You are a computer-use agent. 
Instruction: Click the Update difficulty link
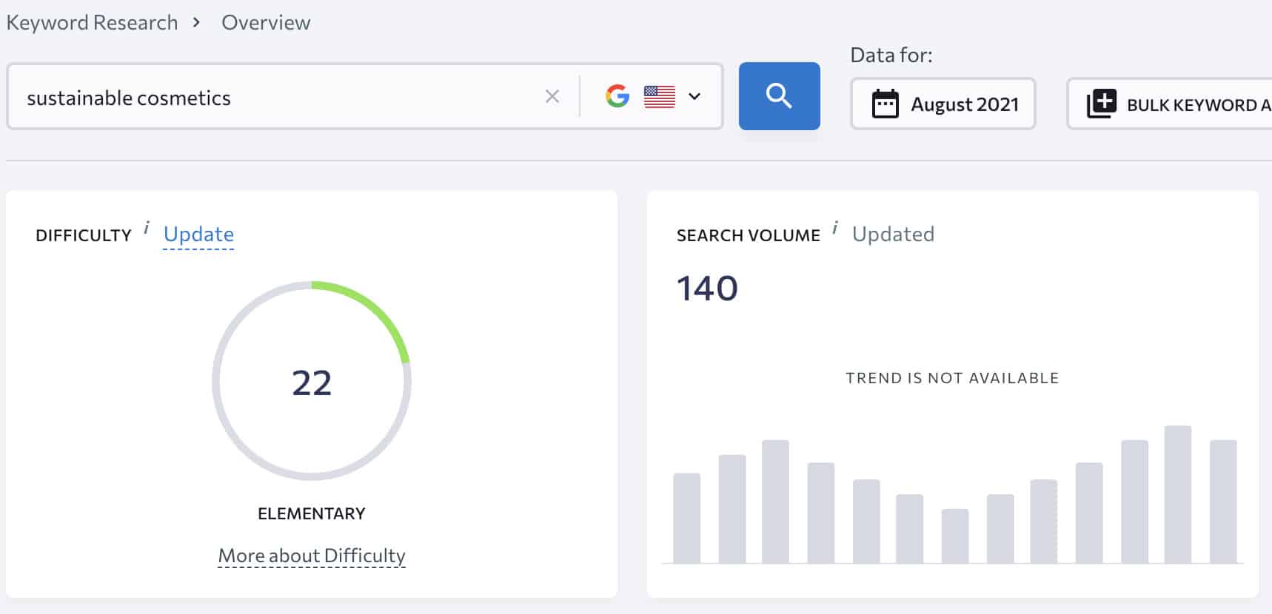(x=198, y=235)
